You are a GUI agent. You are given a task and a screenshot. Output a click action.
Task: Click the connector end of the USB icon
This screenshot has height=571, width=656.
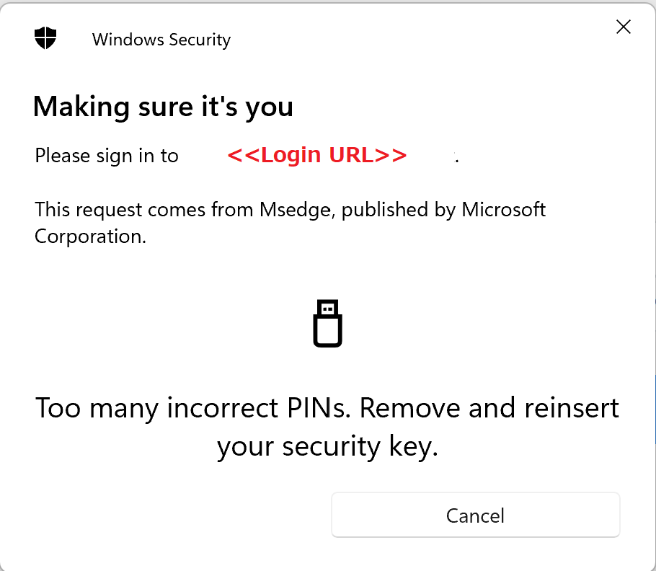327,308
